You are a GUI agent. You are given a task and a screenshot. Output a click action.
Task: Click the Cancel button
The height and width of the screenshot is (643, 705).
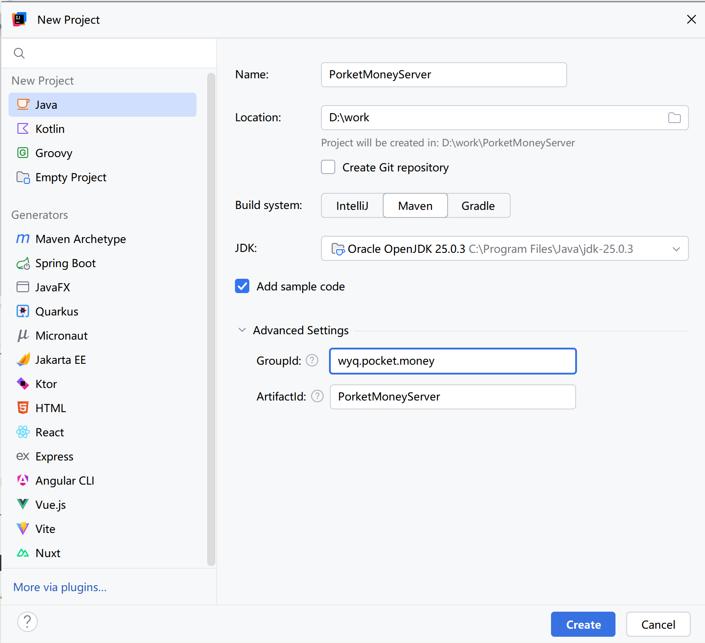(x=658, y=624)
